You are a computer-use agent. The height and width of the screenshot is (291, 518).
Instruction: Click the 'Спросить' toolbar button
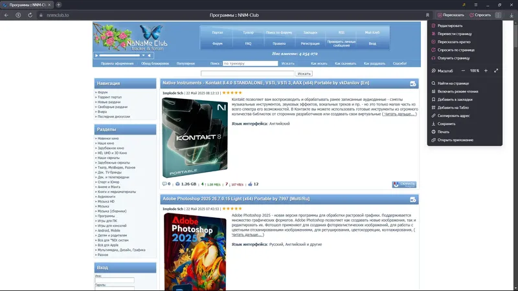[480, 15]
